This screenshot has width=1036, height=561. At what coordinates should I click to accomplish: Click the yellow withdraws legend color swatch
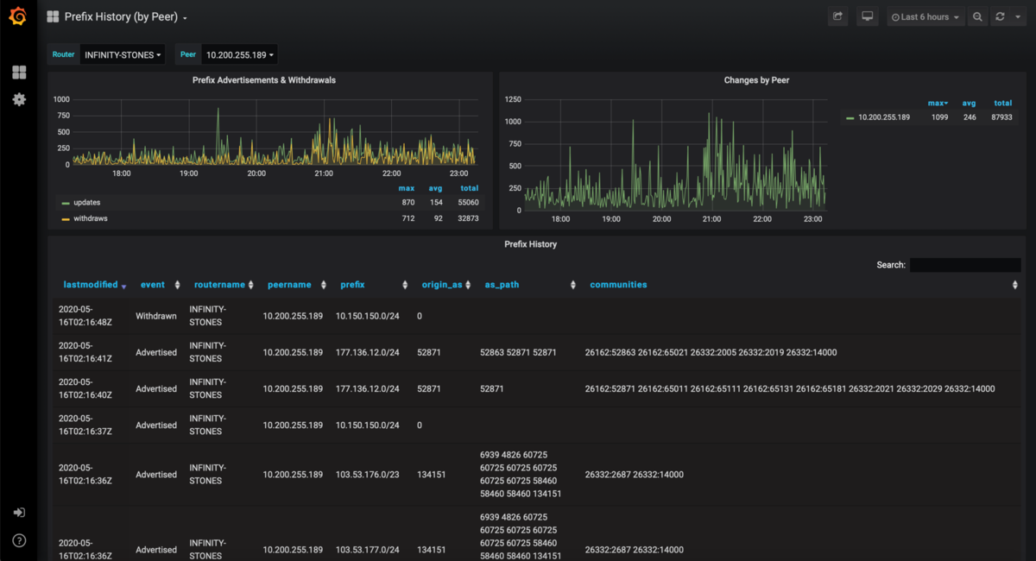[x=66, y=219]
